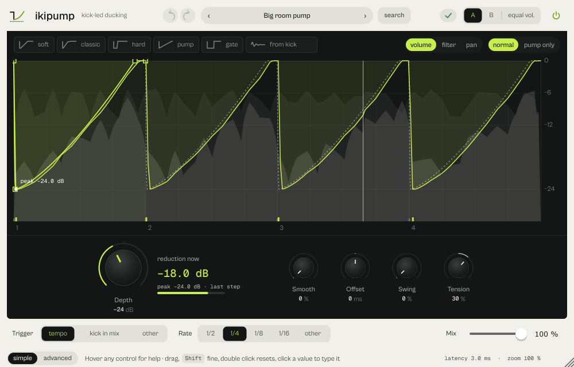Set Rate to 1/2
Image resolution: width=574 pixels, height=367 pixels.
[x=211, y=333]
